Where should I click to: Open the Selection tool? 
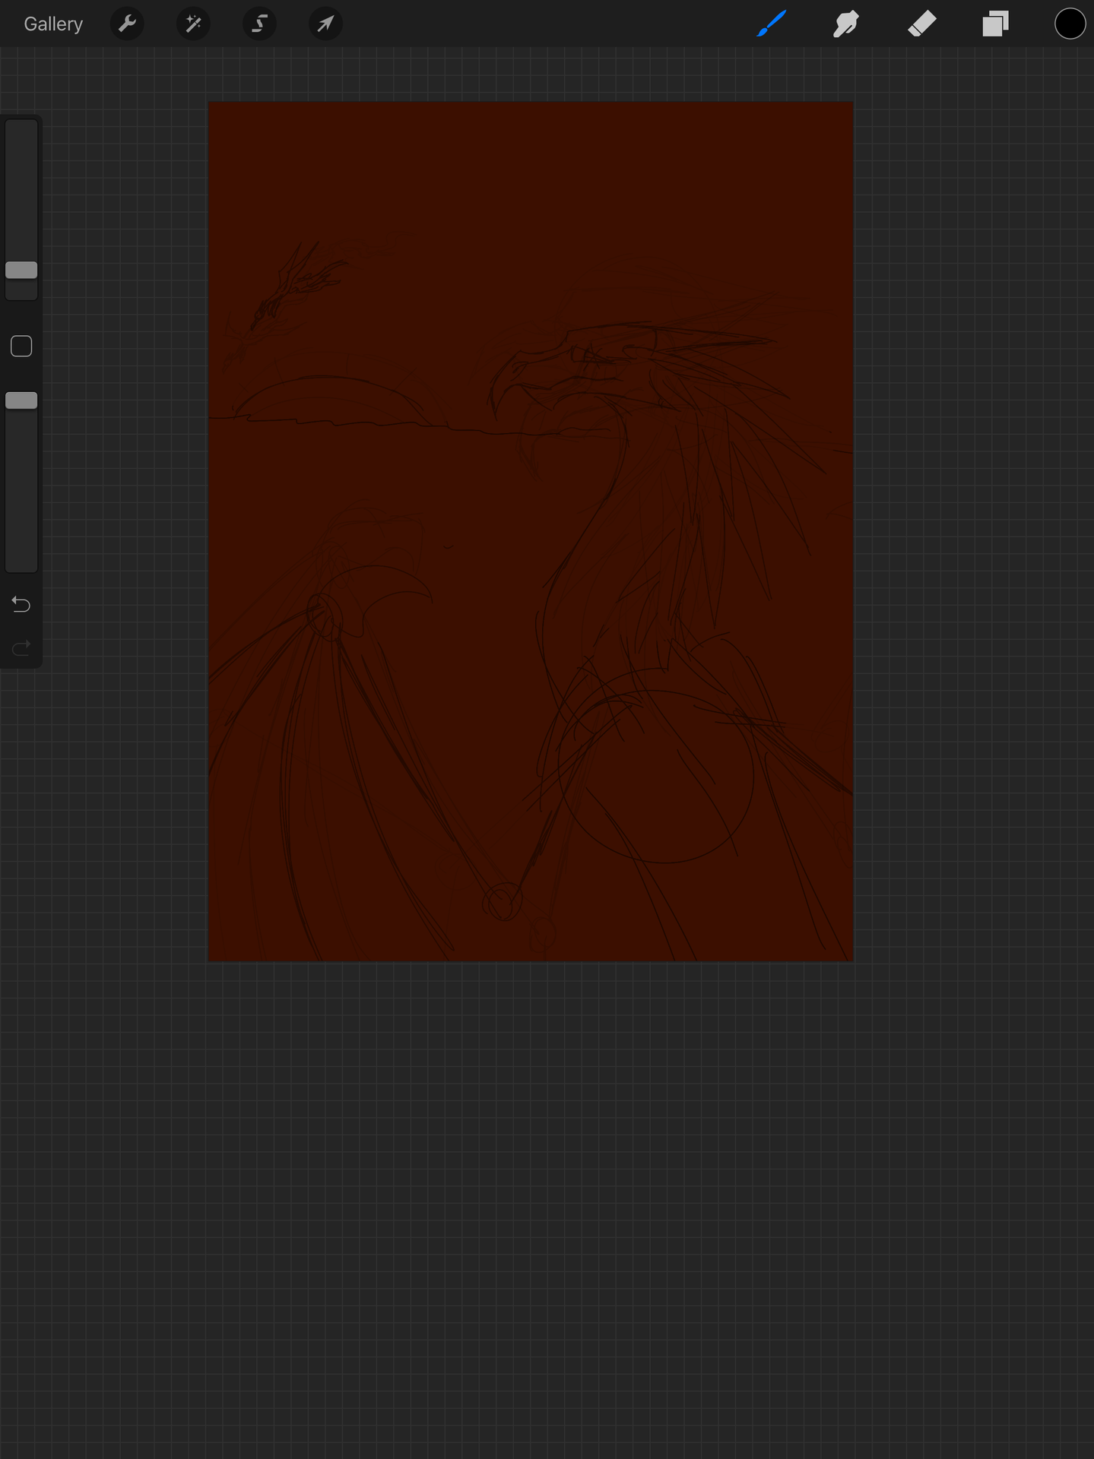pos(259,24)
